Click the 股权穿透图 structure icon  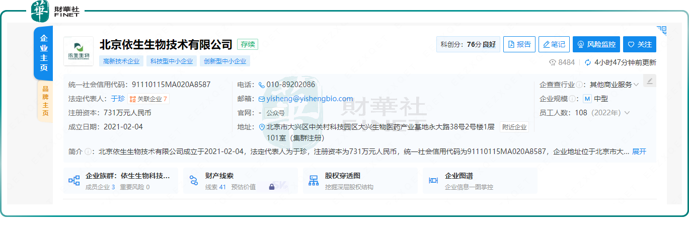314,181
